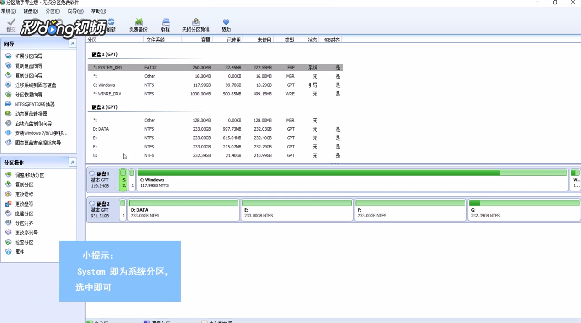The width and height of the screenshot is (581, 323).
Task: Click C: Windows usage bar in disk map
Action: 352,173
